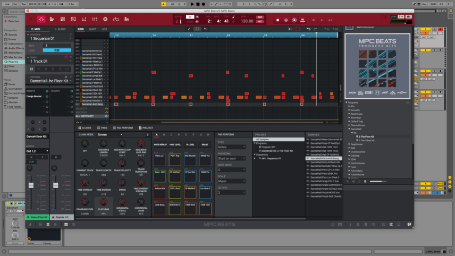
Task: Open Looper mode icon
Action: point(116,20)
